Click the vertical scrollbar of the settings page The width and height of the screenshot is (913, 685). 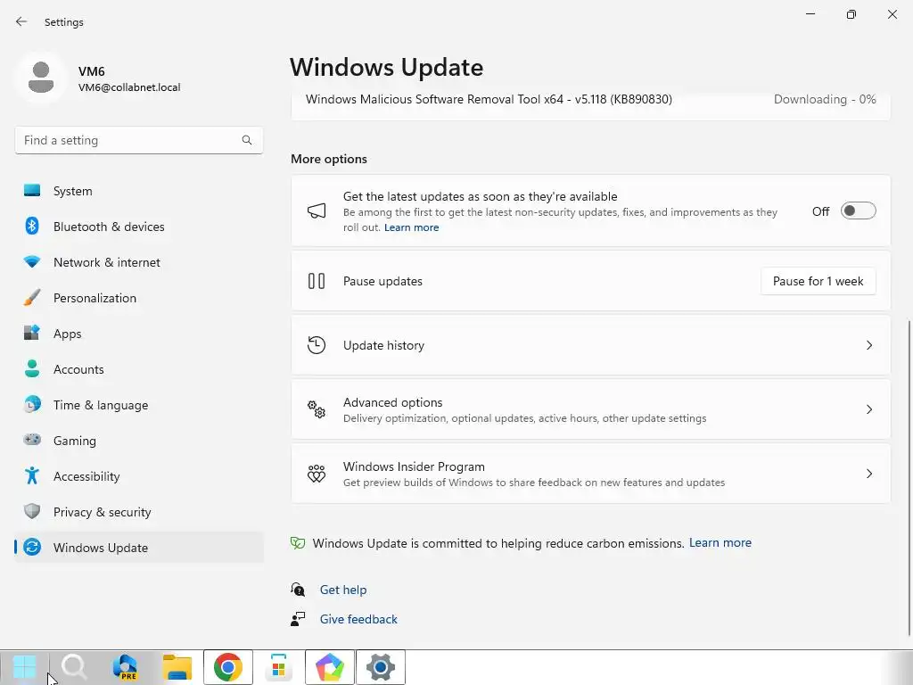(x=909, y=478)
